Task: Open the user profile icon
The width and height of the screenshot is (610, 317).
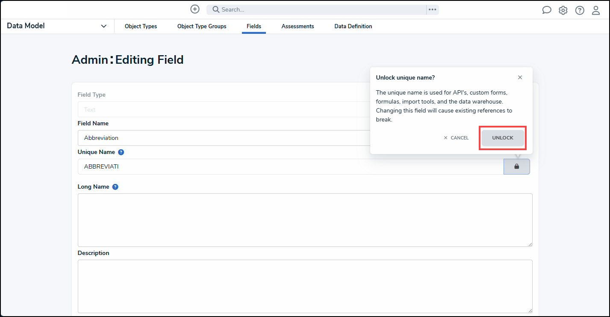Action: (595, 10)
